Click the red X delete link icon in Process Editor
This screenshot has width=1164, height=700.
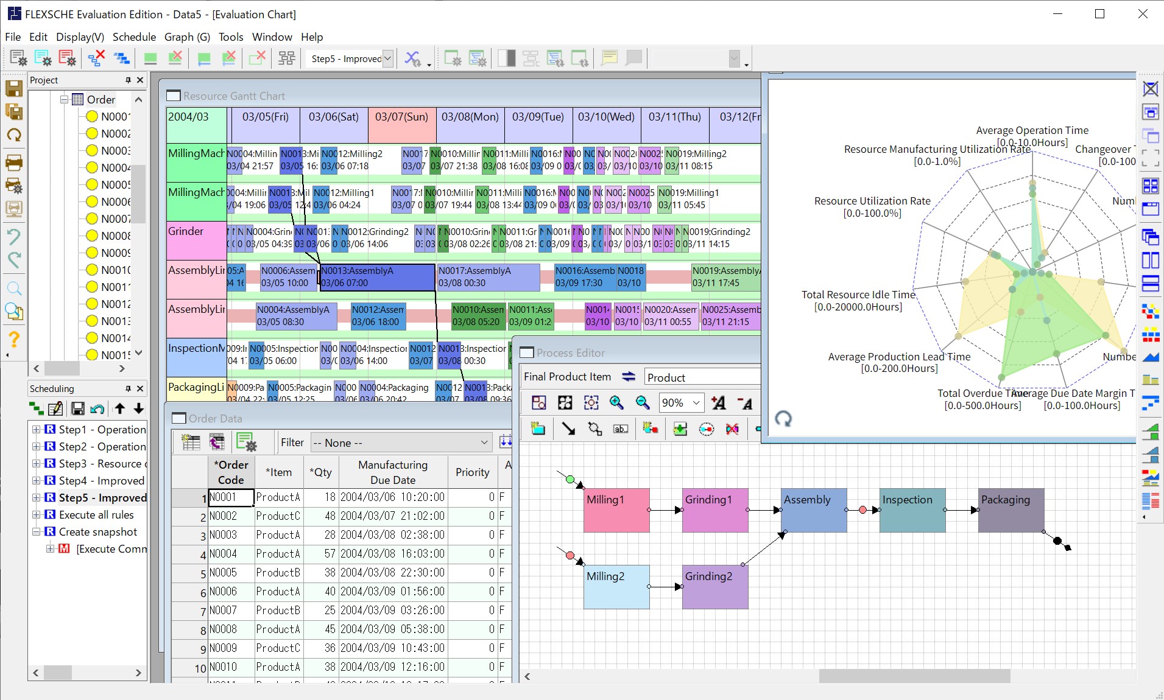click(732, 429)
